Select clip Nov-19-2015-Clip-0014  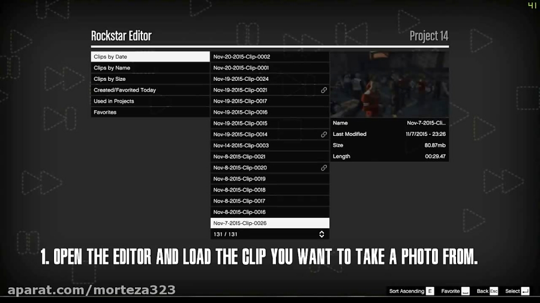269,134
